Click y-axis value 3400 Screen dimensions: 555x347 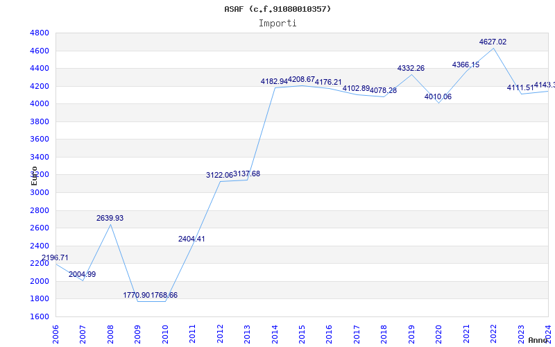[x=40, y=158]
